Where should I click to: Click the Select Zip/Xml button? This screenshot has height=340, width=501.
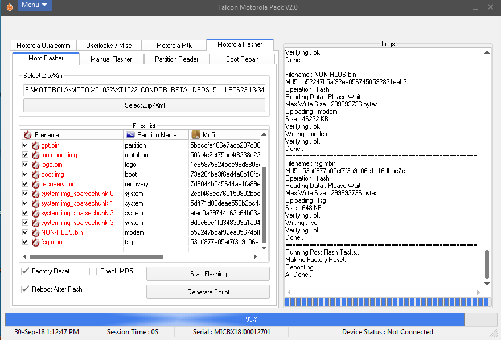click(145, 105)
